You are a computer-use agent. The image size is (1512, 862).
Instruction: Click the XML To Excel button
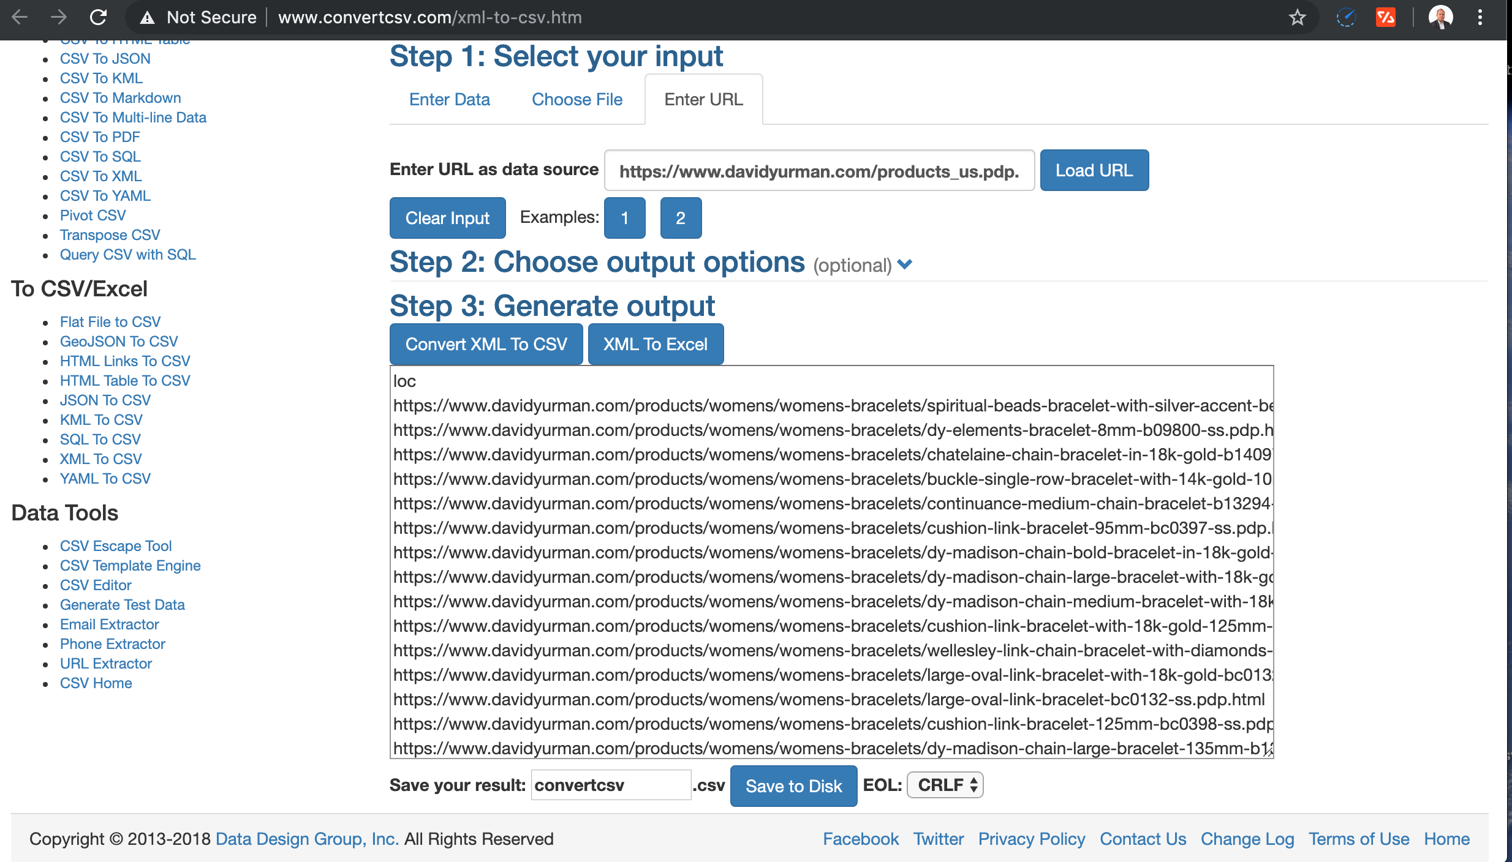655,344
